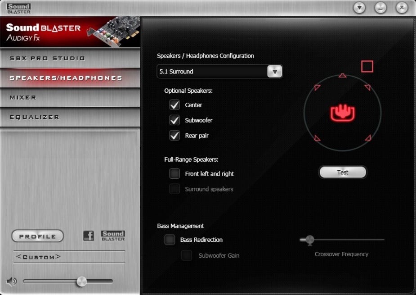This screenshot has height=295, width=416.
Task: Mute audio via the speaker volume icon
Action: coord(12,281)
